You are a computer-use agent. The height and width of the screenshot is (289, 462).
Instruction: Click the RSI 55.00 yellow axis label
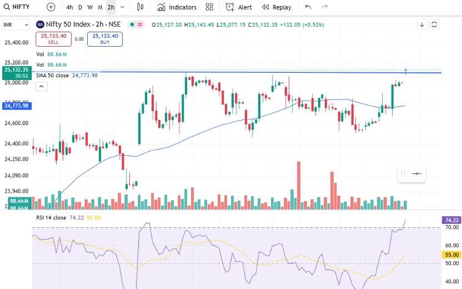click(x=451, y=255)
